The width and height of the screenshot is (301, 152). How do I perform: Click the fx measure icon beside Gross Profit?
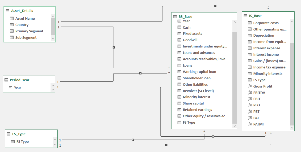tap(250, 86)
